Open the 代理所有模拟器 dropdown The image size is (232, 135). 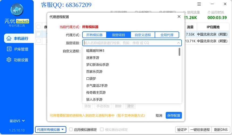click(x=51, y=130)
